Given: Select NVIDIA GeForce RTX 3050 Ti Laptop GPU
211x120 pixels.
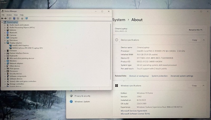Looking at the screenshot, I should (27, 48).
